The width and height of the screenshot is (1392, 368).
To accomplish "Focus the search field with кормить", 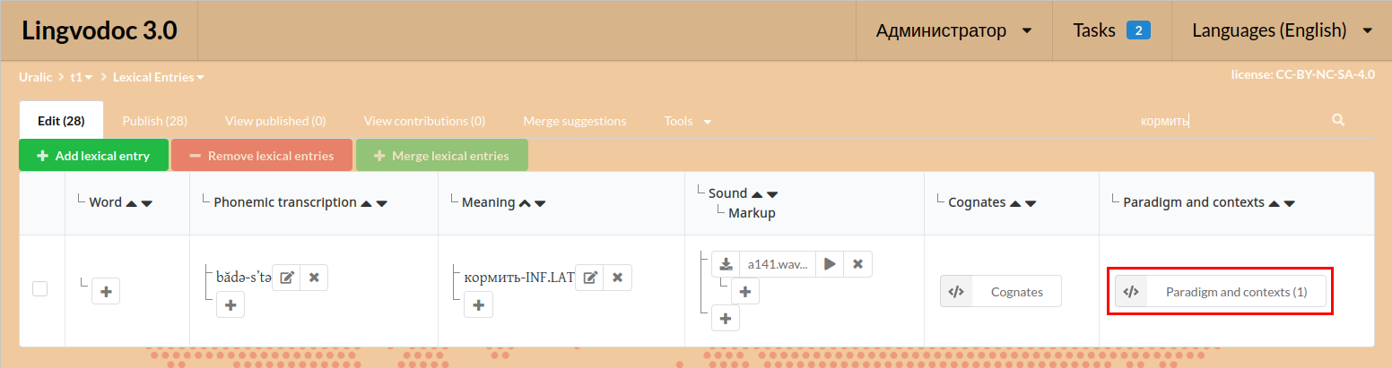I will [1229, 120].
